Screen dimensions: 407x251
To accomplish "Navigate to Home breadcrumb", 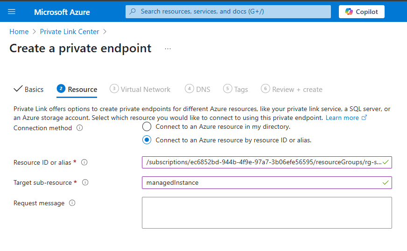I will pyautogui.click(x=19, y=32).
